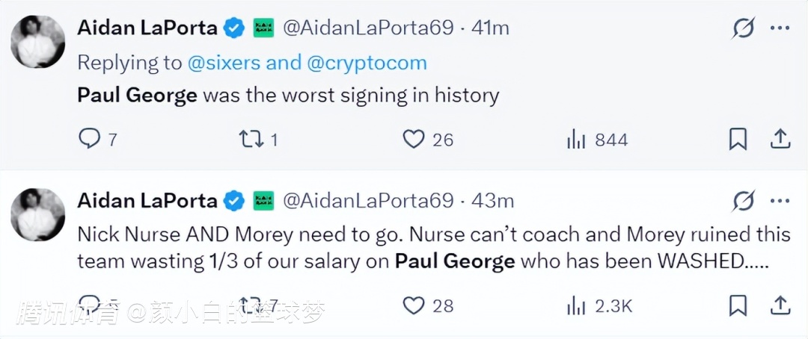Share the Nick Nurse tweet
808x339 pixels.
780,305
